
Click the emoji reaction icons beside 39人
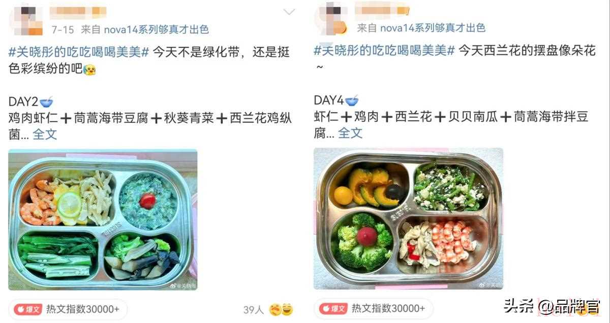pyautogui.click(x=281, y=309)
